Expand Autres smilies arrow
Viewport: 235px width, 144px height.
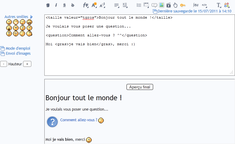pyautogui.click(x=31, y=17)
